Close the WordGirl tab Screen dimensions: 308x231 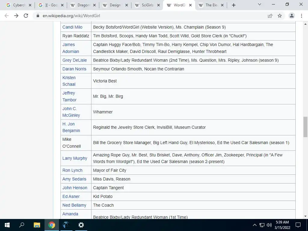tap(190, 5)
